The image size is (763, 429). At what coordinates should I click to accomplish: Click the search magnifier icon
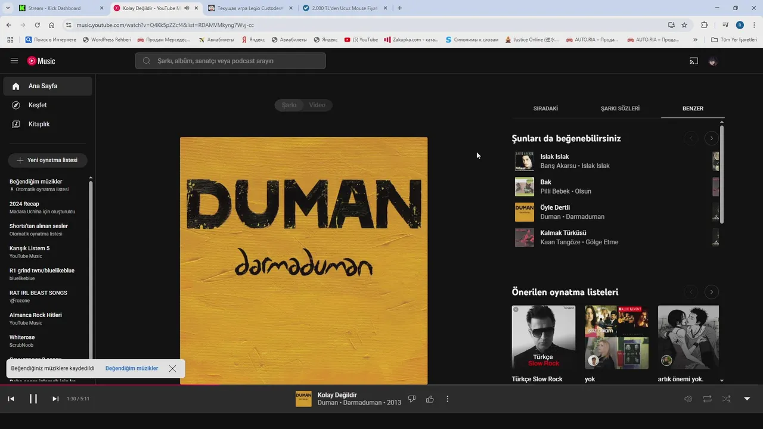coord(146,61)
